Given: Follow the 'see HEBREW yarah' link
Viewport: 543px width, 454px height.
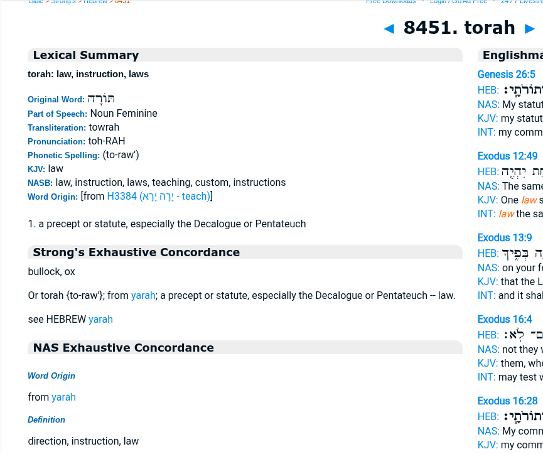Looking at the screenshot, I should (x=100, y=320).
